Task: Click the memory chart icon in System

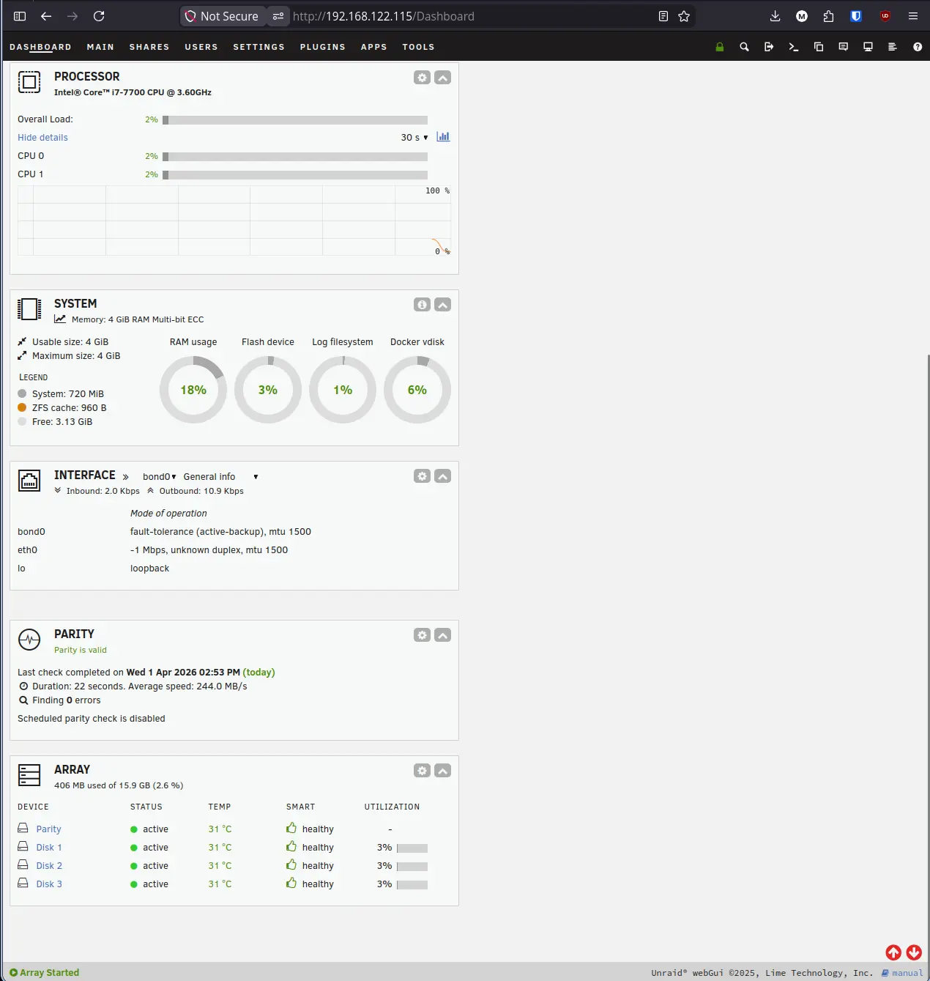Action: point(60,319)
